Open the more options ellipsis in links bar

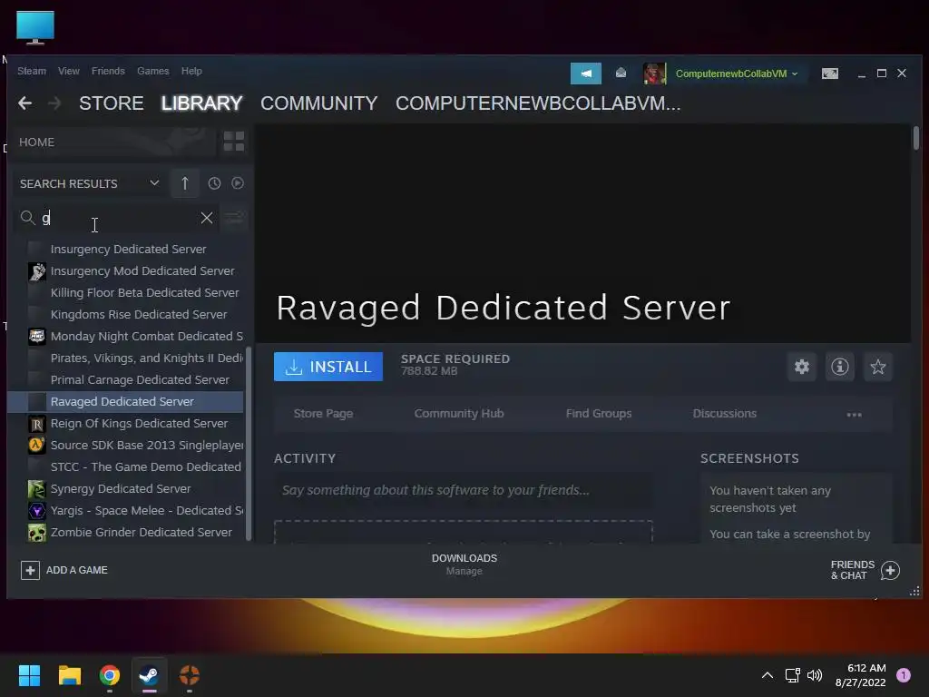854,414
